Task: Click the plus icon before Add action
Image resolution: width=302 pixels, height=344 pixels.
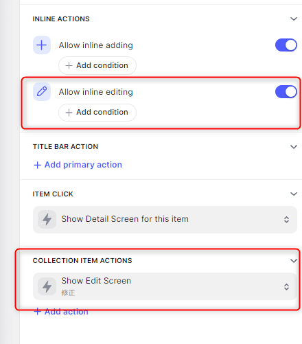Action: click(37, 312)
